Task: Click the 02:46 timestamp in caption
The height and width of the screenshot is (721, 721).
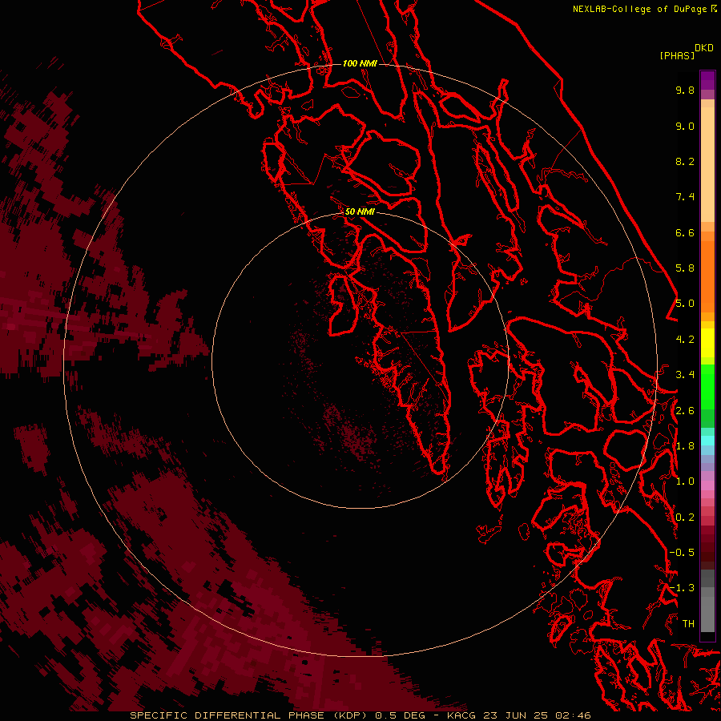Action: (573, 715)
